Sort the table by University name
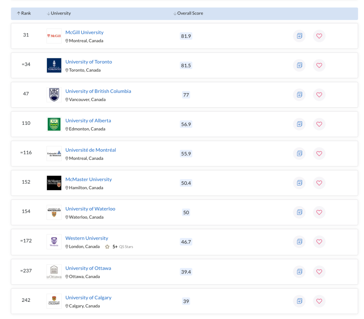This screenshot has height=319, width=364. (59, 13)
